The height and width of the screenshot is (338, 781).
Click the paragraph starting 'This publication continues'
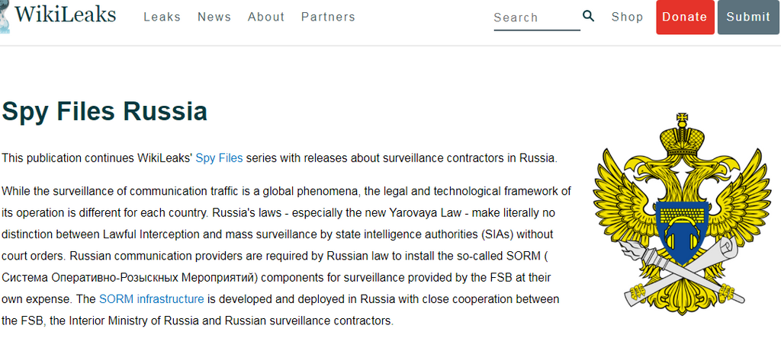(x=279, y=158)
